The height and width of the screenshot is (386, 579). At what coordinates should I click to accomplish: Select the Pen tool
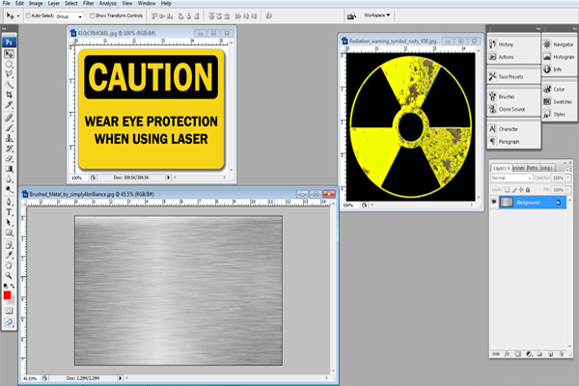pos(9,202)
